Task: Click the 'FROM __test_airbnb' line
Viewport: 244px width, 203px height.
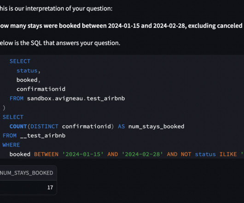Action: click(x=34, y=135)
